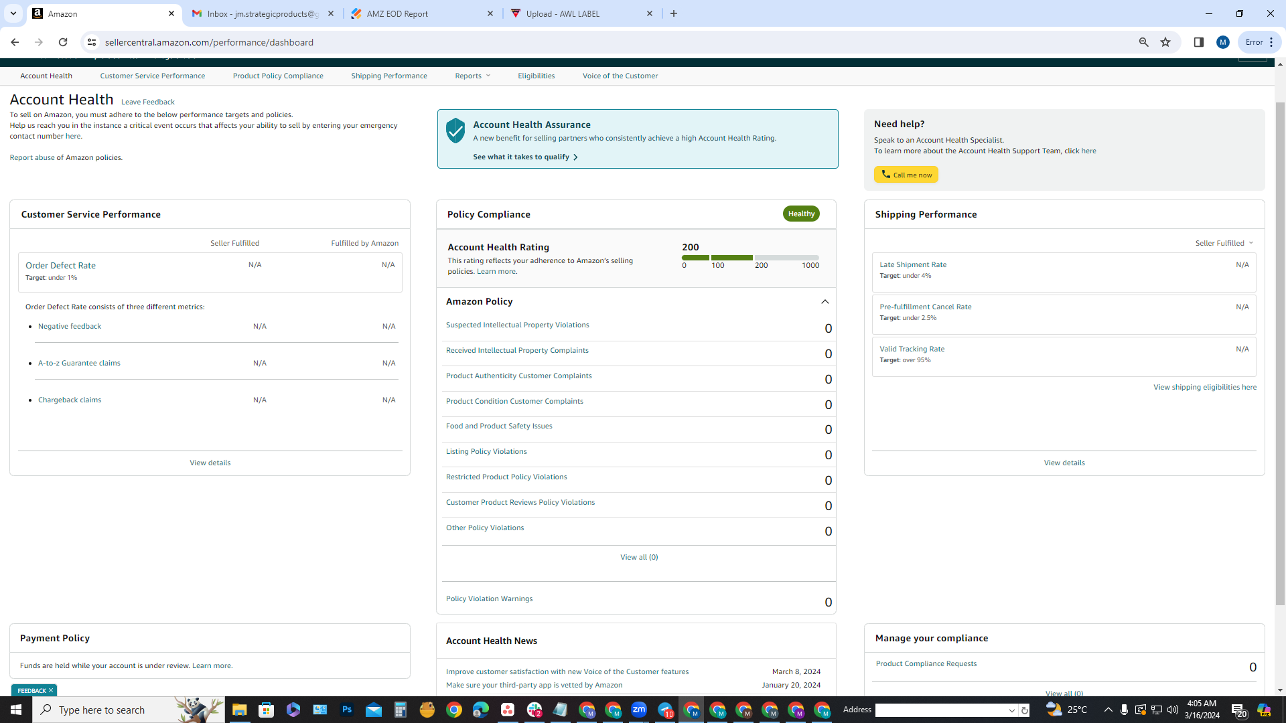Open See what it takes to qualify
The image size is (1286, 723).
tap(525, 157)
